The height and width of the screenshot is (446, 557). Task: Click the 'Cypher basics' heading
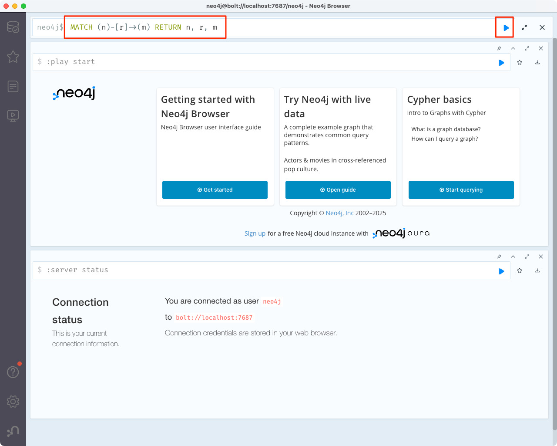click(439, 99)
